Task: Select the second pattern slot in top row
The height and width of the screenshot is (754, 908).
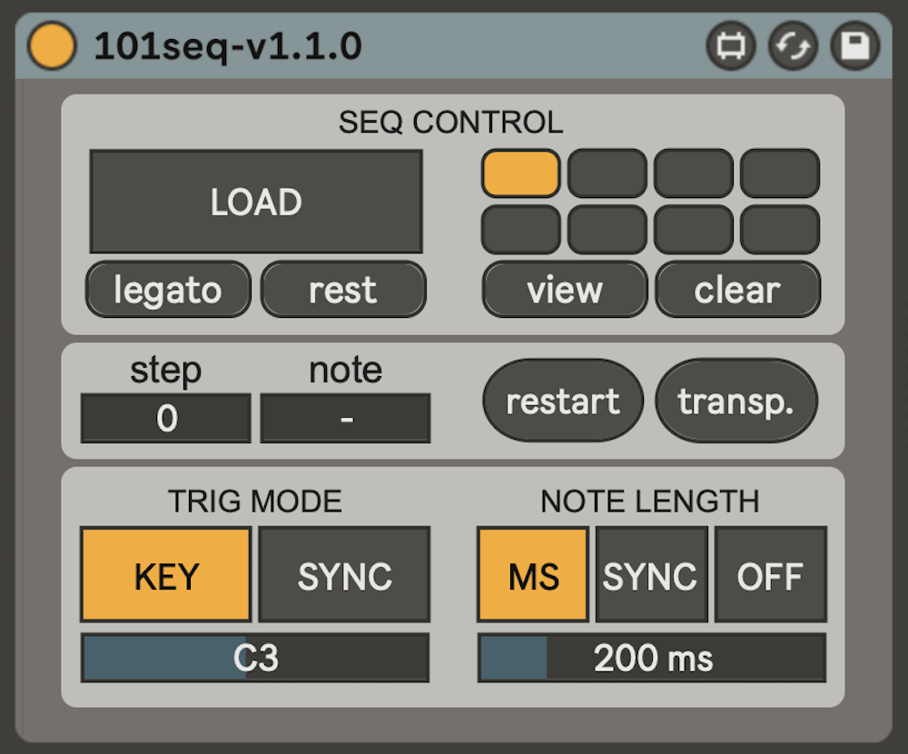Action: (607, 174)
